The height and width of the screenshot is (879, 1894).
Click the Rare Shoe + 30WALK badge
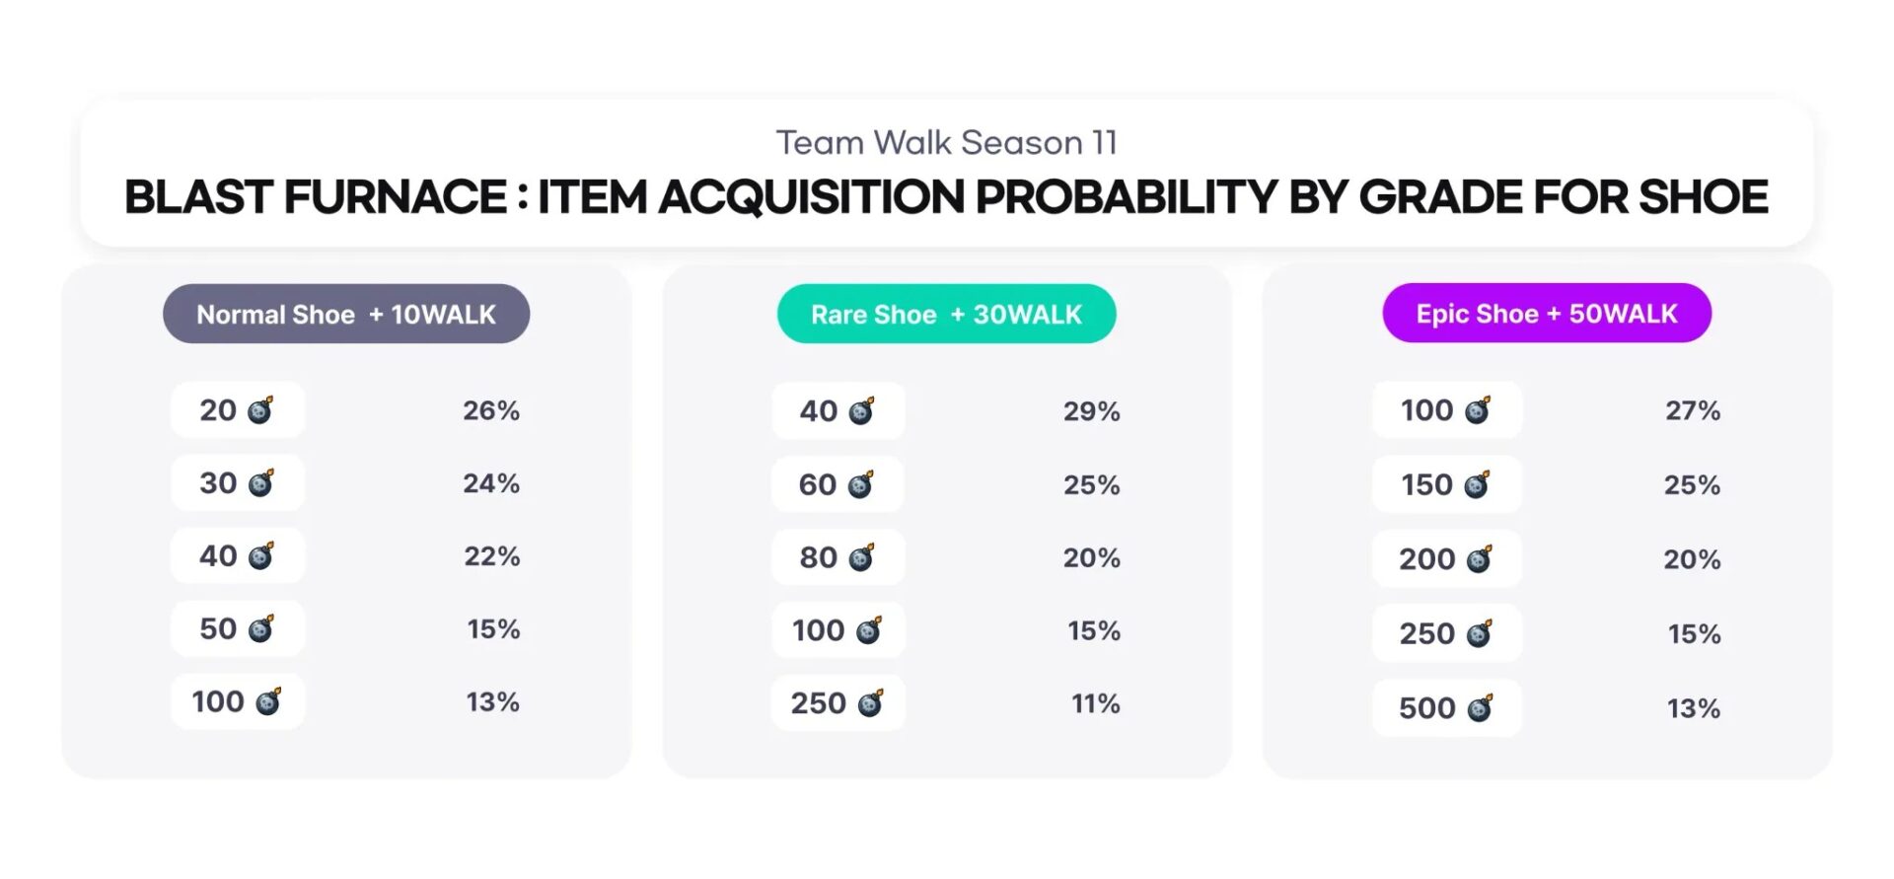(947, 314)
